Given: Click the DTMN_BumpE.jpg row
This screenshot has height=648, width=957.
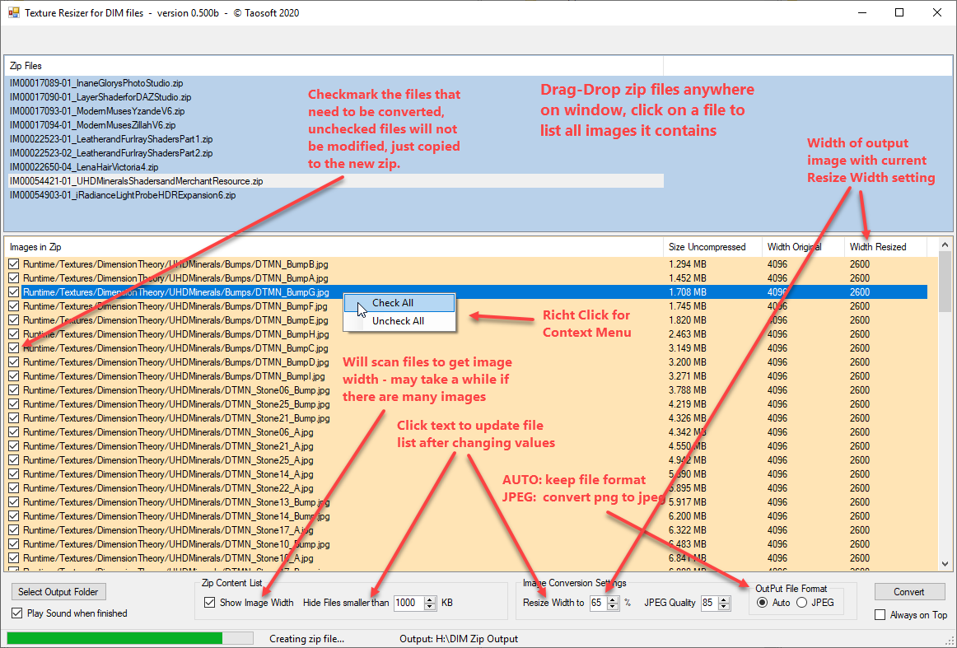Looking at the screenshot, I should 468,320.
